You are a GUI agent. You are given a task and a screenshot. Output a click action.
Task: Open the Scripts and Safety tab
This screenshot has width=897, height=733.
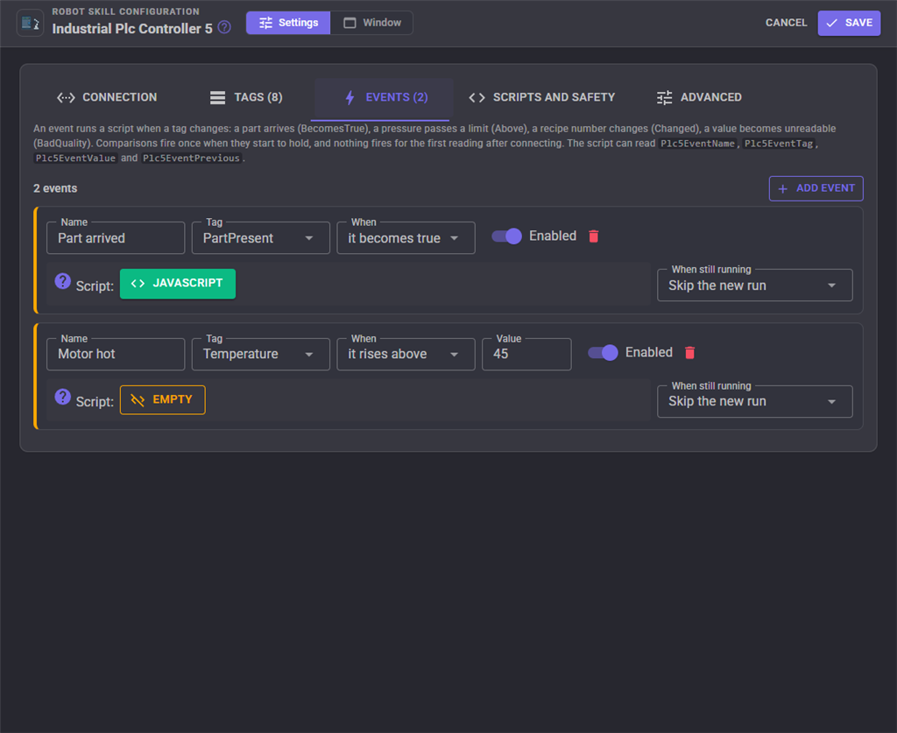[x=541, y=98]
